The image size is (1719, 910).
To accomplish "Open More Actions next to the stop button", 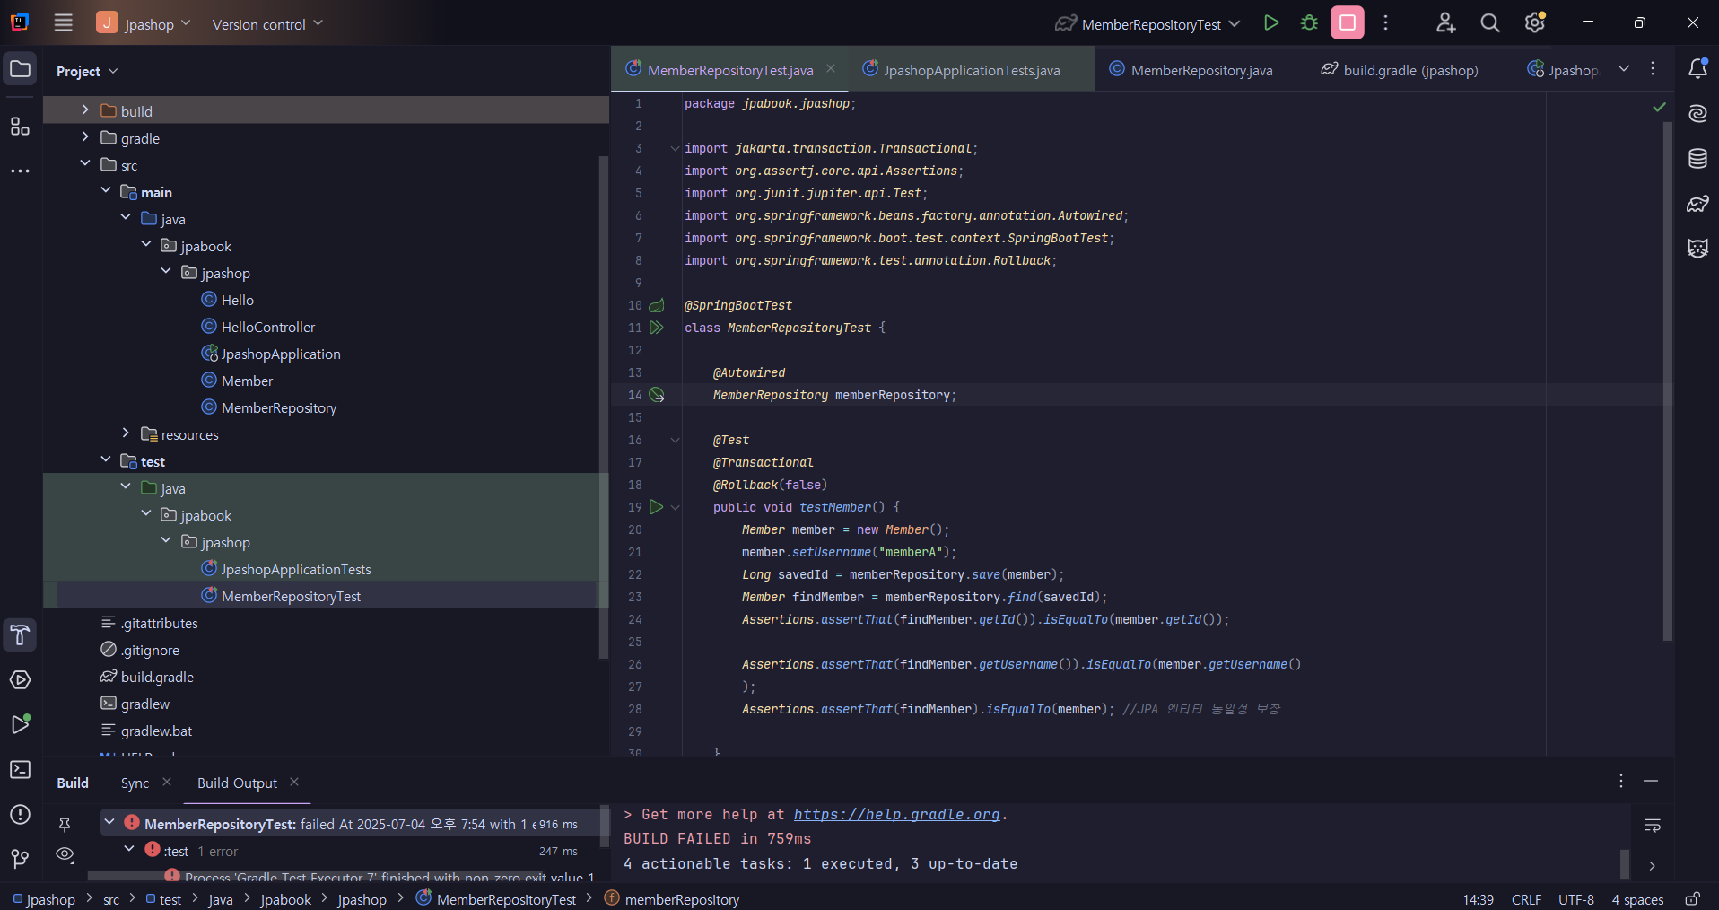I will [1386, 23].
